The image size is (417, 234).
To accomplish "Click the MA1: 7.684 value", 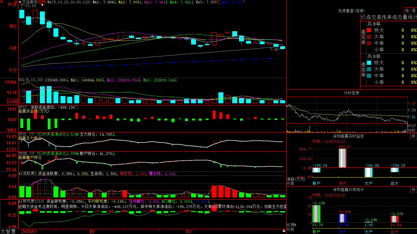I will tap(104, 2).
